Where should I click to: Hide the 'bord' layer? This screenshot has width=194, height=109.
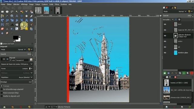[x=165, y=24]
